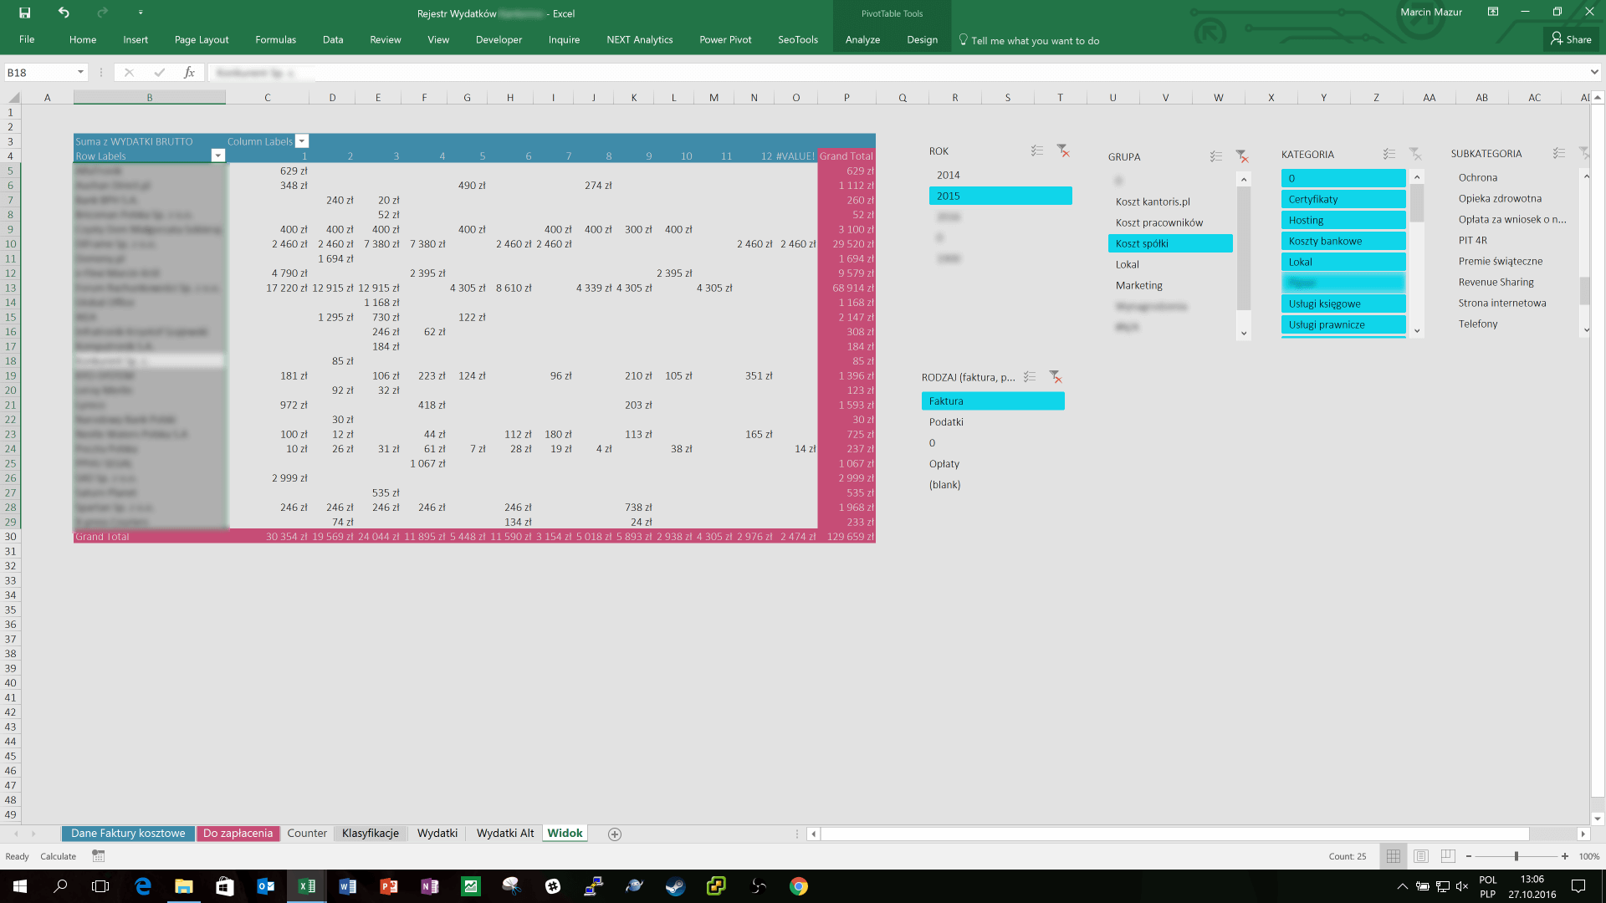Add a new sheet with plus icon
The width and height of the screenshot is (1606, 903).
coord(615,834)
